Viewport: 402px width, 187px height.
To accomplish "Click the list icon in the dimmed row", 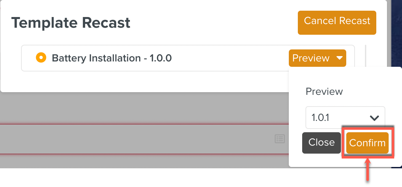I will pos(279,139).
